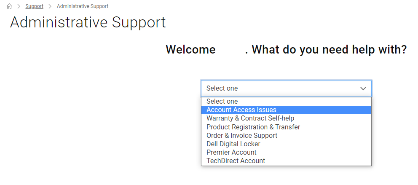Pick the Premier Account option
This screenshot has height=185, width=418.
tap(231, 152)
